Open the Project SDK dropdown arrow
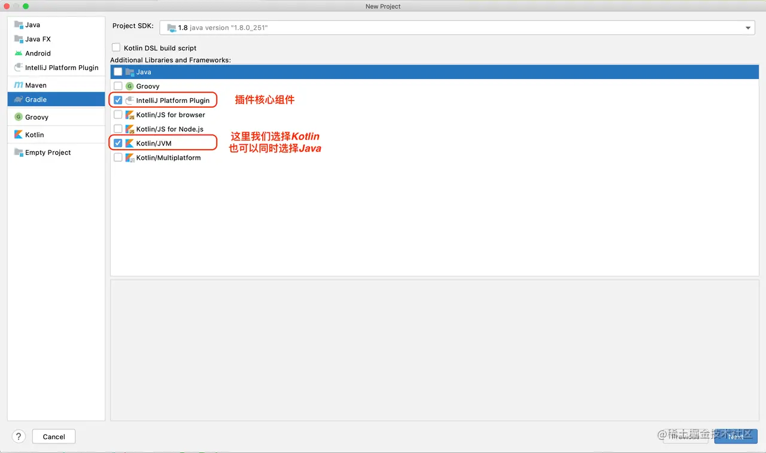The height and width of the screenshot is (453, 766). click(x=748, y=28)
